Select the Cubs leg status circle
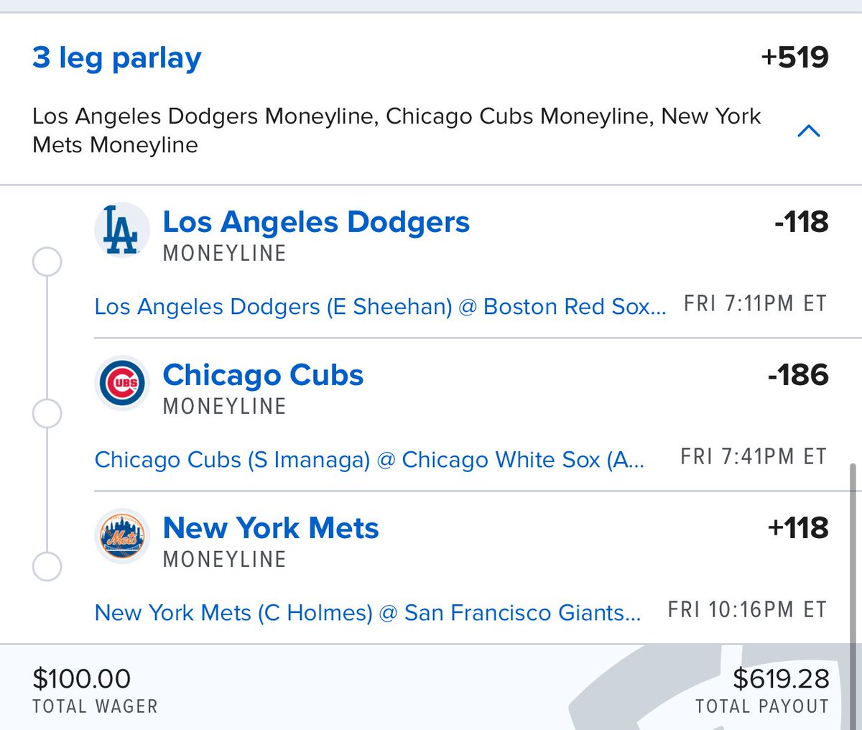This screenshot has width=862, height=730. (x=47, y=414)
